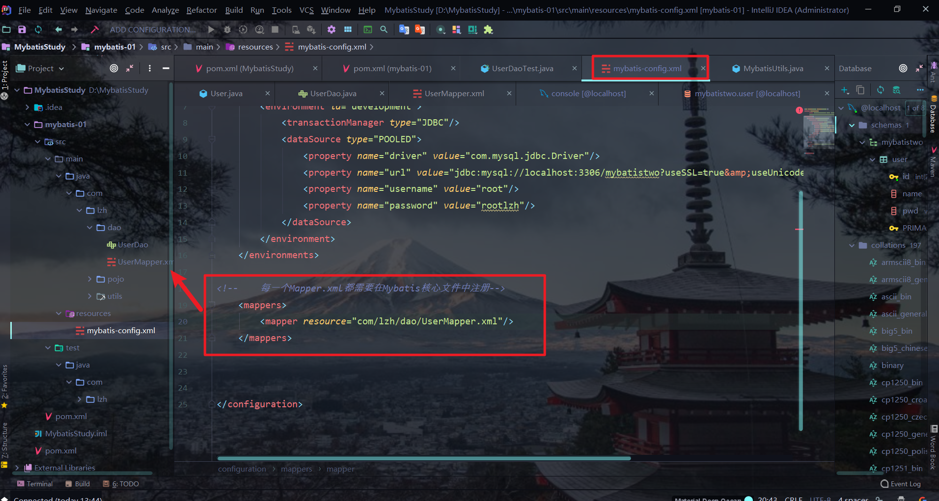The image size is (939, 501).
Task: Add a new data source in Database panel
Action: point(845,90)
